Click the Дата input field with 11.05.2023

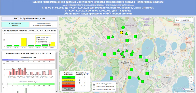(x=185, y=20)
